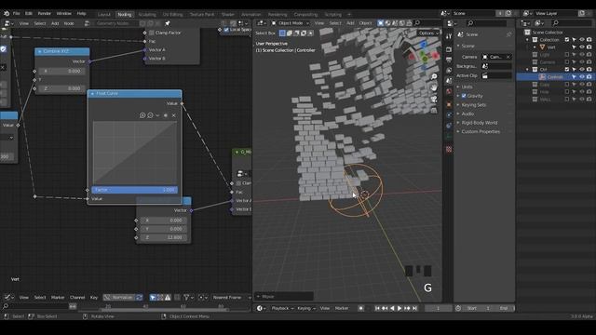The height and width of the screenshot is (335, 596).
Task: Click the current frame number field
Action: pyautogui.click(x=438, y=308)
